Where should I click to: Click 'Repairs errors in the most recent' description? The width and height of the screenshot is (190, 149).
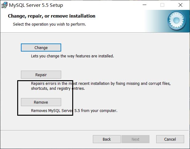coord(101,86)
